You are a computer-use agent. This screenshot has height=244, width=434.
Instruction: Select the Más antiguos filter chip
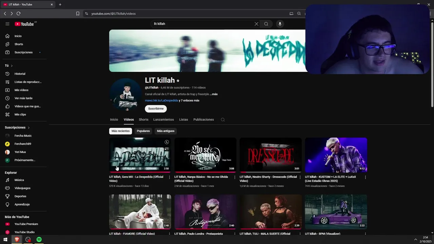(165, 131)
